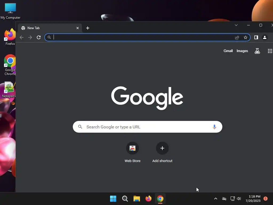Click the Search Google or type a URL box
This screenshot has width=273, height=205.
(147, 127)
